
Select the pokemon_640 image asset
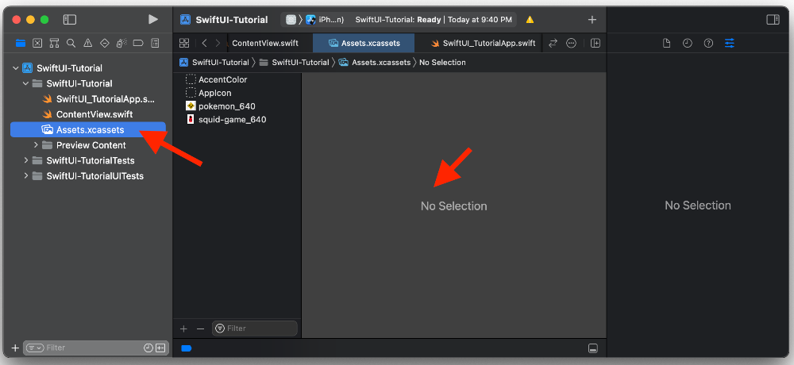(x=226, y=106)
